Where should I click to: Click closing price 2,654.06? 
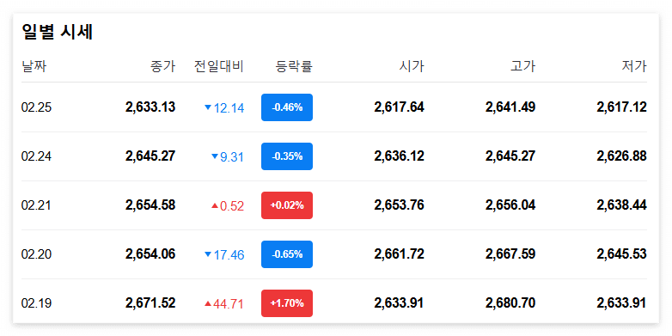(150, 254)
